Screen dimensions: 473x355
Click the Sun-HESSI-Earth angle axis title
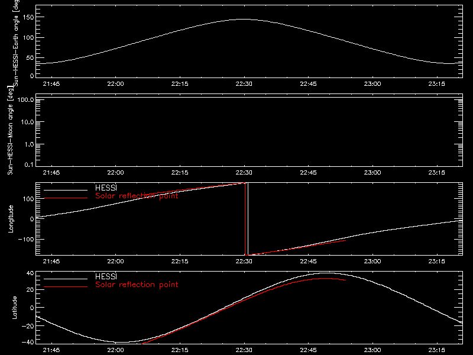click(x=16, y=43)
